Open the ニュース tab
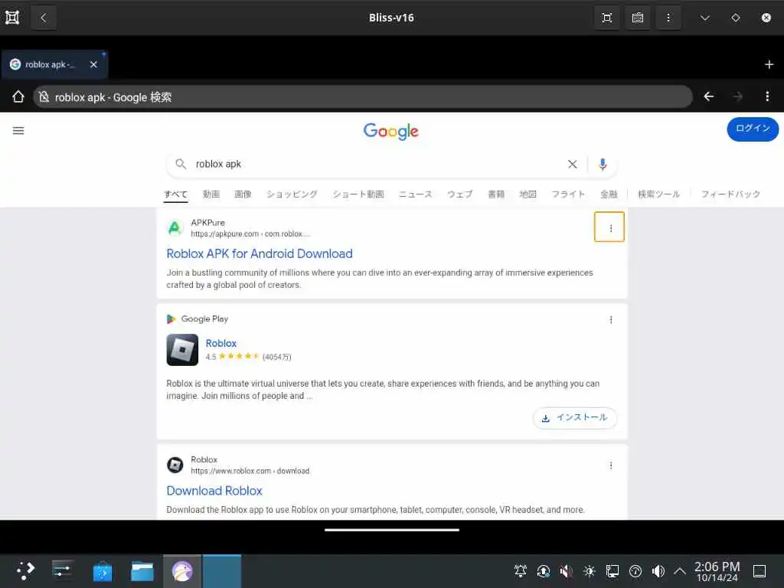Screen dimensions: 784x588 (x=416, y=194)
